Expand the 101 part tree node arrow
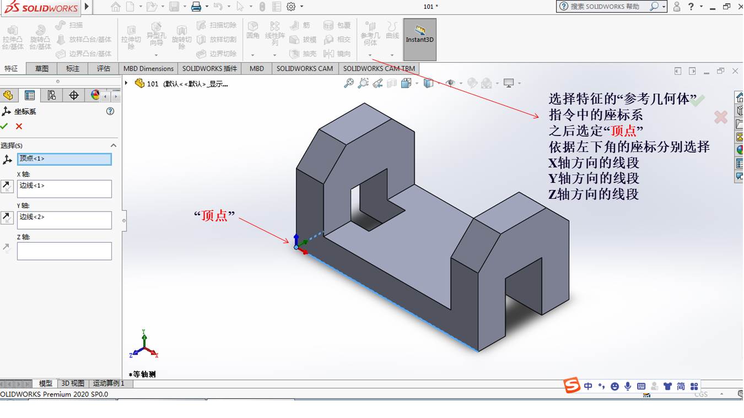The height and width of the screenshot is (418, 744). [x=126, y=83]
